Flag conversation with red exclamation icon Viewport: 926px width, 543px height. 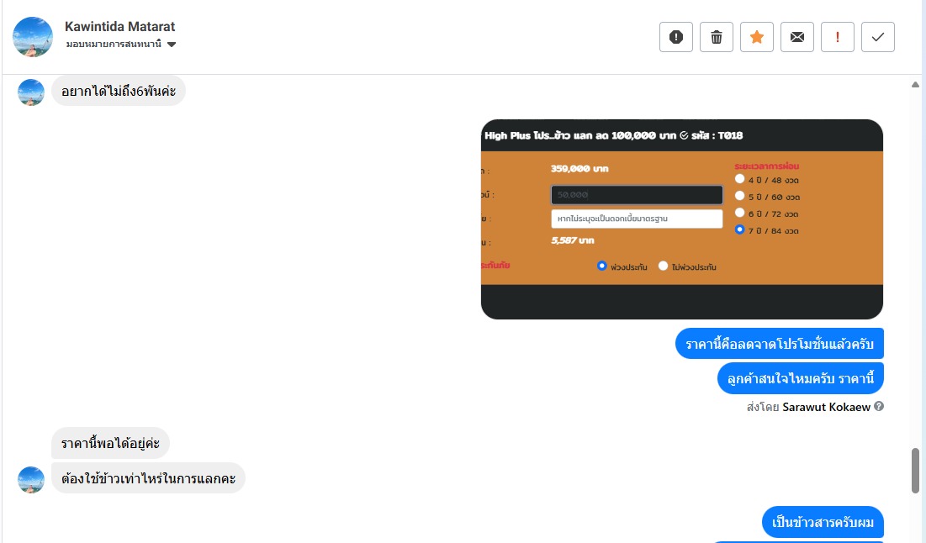[838, 37]
